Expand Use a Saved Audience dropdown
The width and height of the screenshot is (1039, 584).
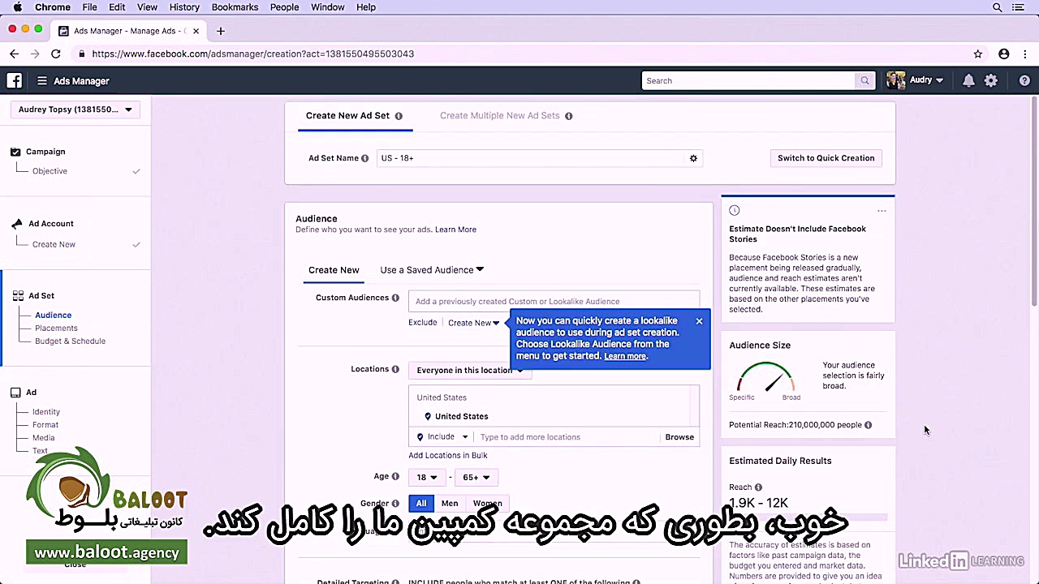coord(432,270)
